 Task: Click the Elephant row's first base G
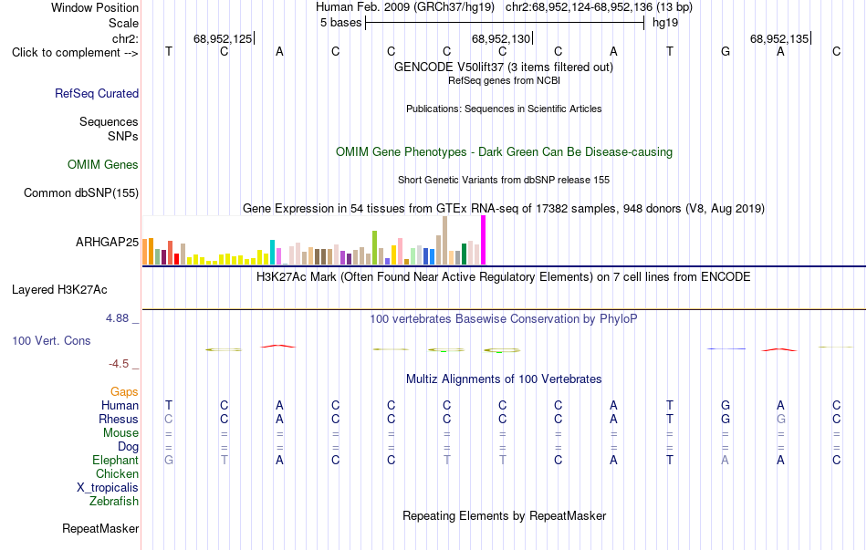169,460
